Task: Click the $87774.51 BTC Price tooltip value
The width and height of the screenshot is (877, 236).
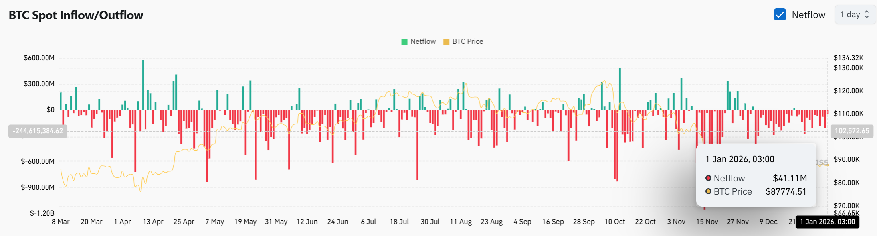Action: [786, 191]
